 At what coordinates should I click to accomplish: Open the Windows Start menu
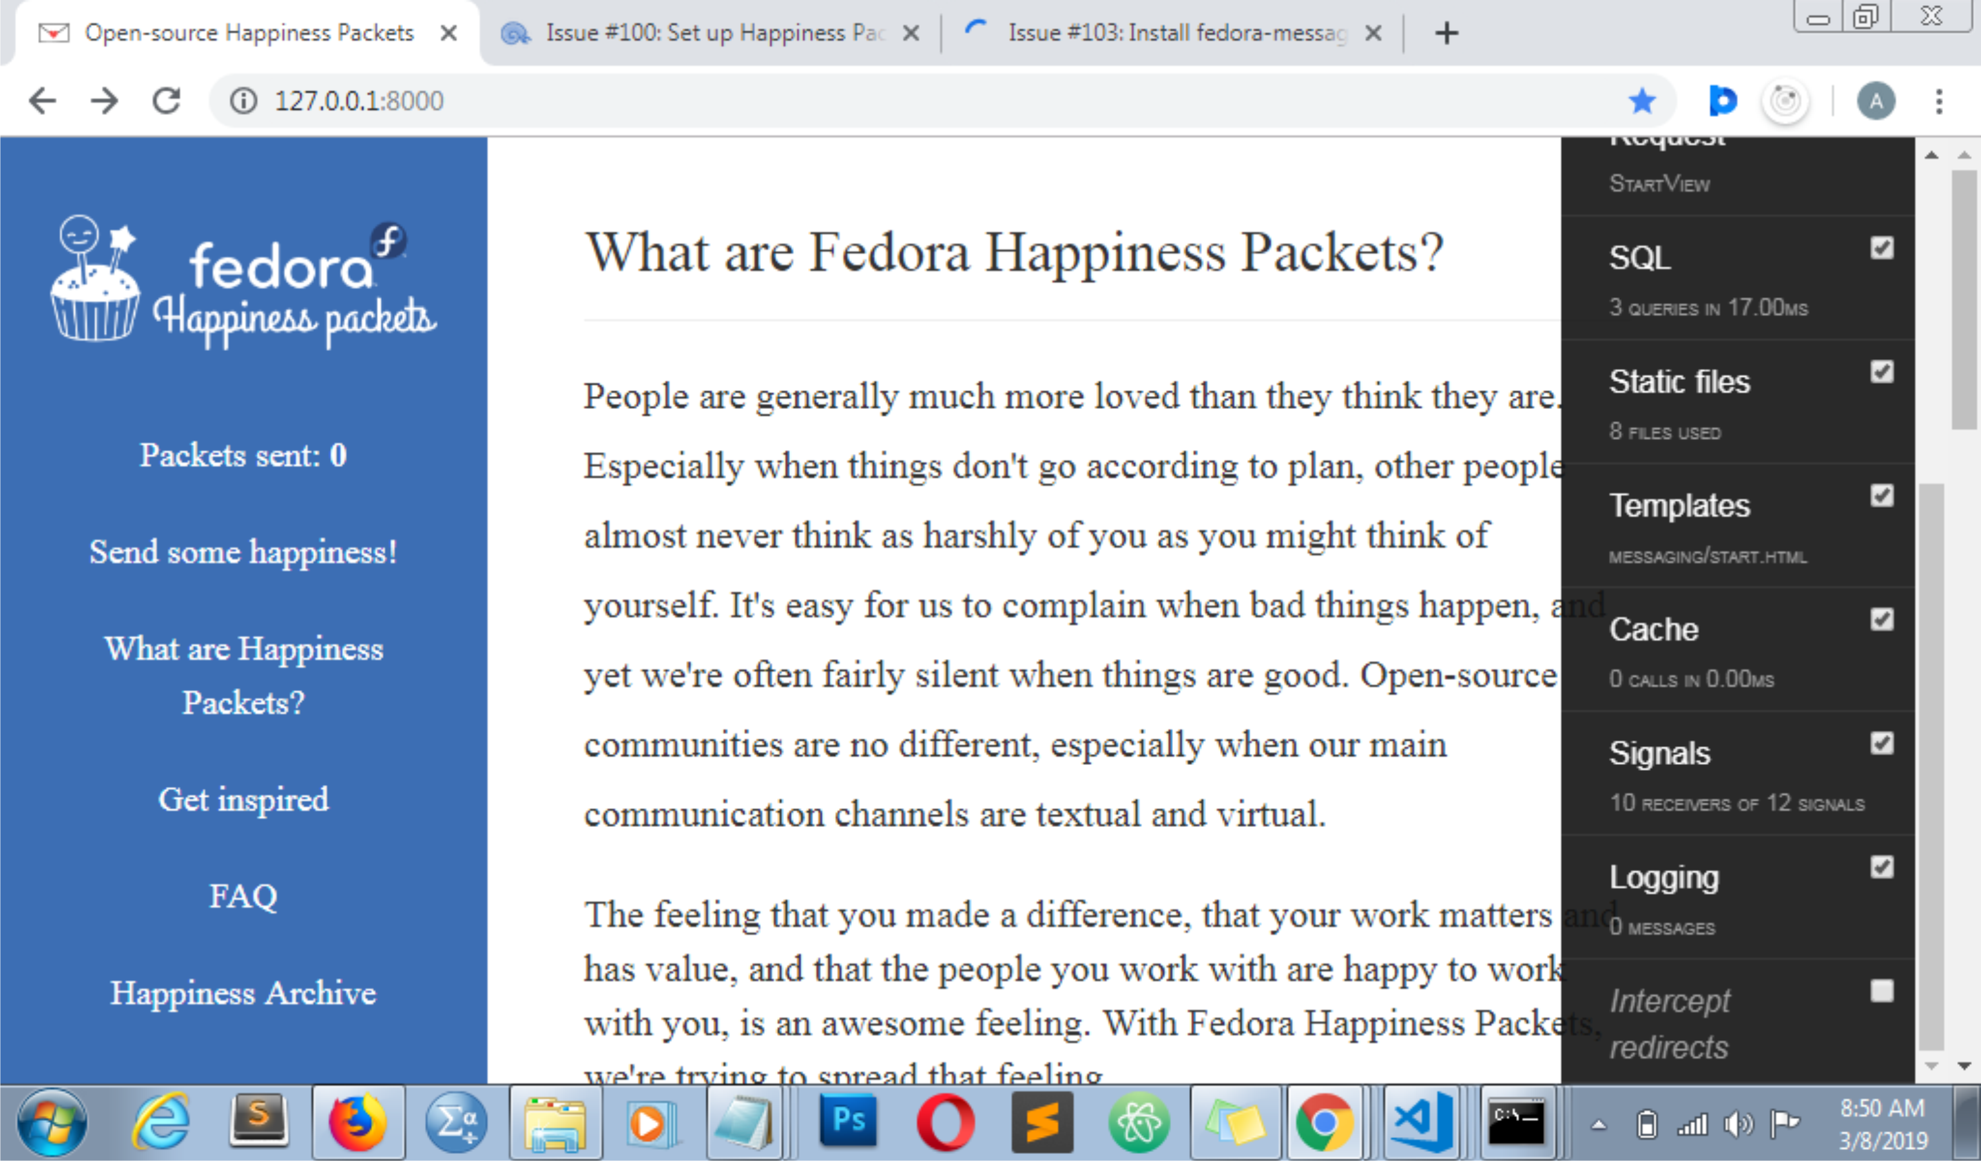click(52, 1122)
